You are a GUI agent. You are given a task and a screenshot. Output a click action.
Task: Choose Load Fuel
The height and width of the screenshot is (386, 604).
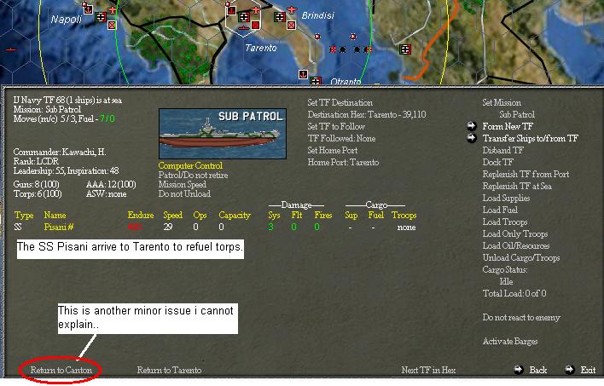(x=500, y=210)
